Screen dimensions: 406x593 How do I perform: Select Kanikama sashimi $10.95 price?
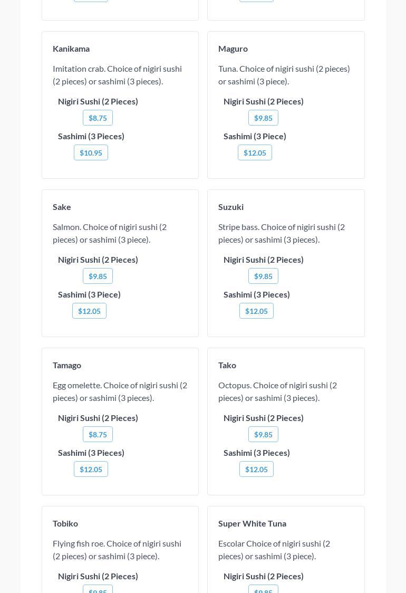click(x=91, y=152)
